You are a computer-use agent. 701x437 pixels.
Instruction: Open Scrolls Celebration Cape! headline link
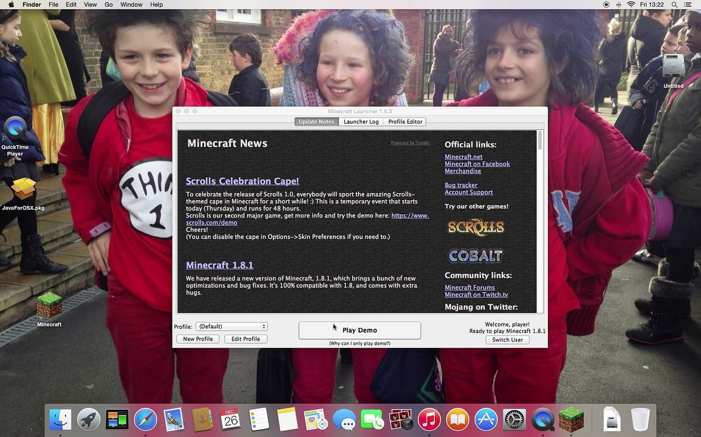point(242,181)
